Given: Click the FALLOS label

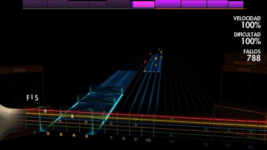Looking at the screenshot, I should point(252,51).
